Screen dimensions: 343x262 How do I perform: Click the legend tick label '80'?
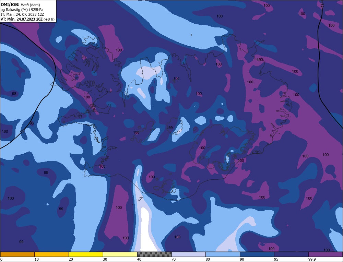tap(208, 259)
